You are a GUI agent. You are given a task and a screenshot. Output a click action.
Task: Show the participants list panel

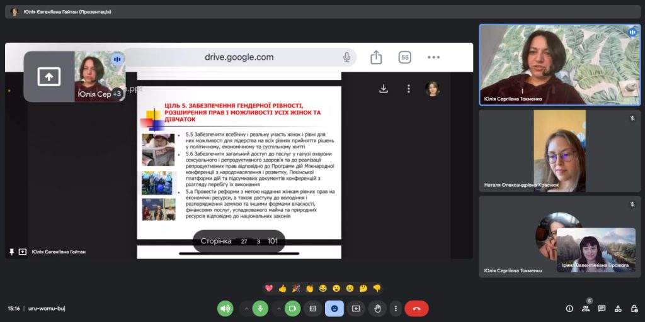pos(585,309)
